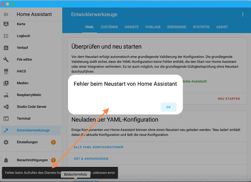Click the Terminal console icon

6,119
